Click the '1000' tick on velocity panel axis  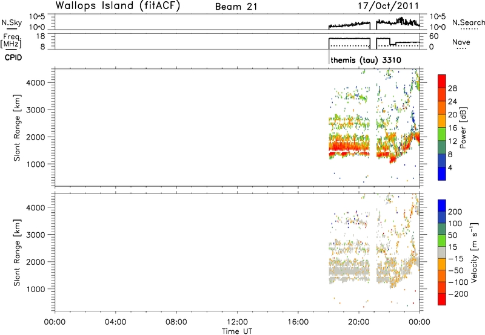pos(35,289)
